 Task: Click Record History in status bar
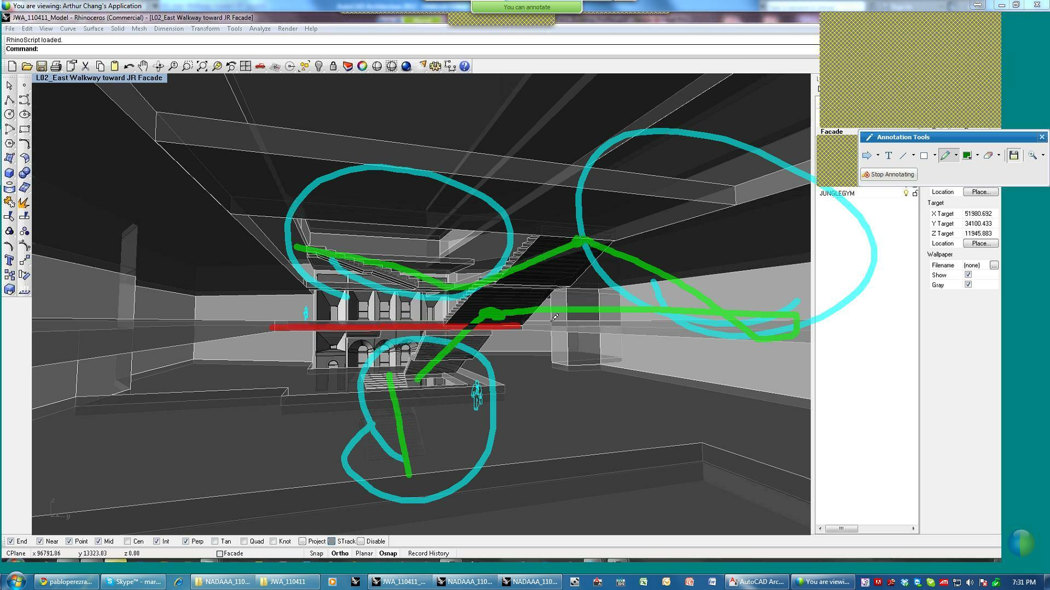428,553
